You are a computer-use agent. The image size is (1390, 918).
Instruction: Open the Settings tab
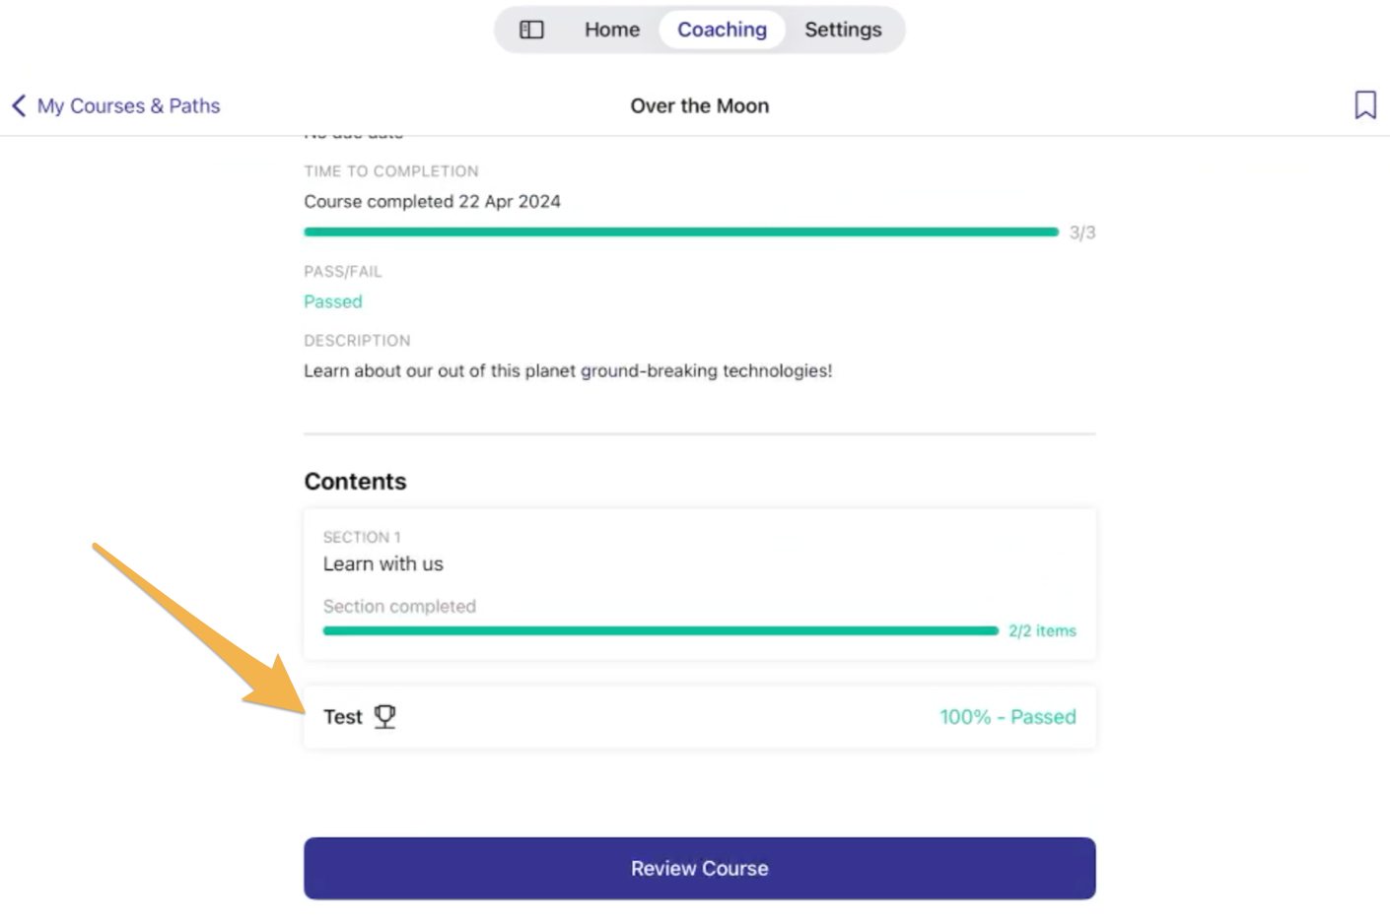click(843, 30)
